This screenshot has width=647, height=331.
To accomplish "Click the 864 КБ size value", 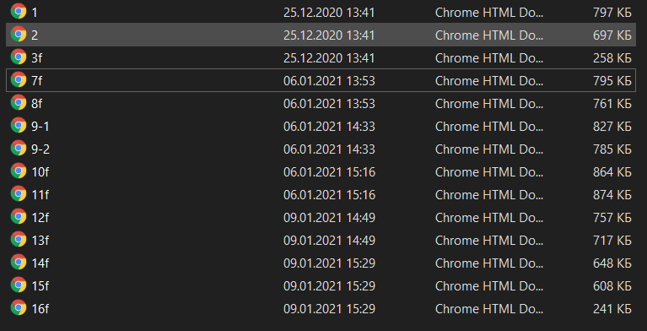I will [612, 172].
